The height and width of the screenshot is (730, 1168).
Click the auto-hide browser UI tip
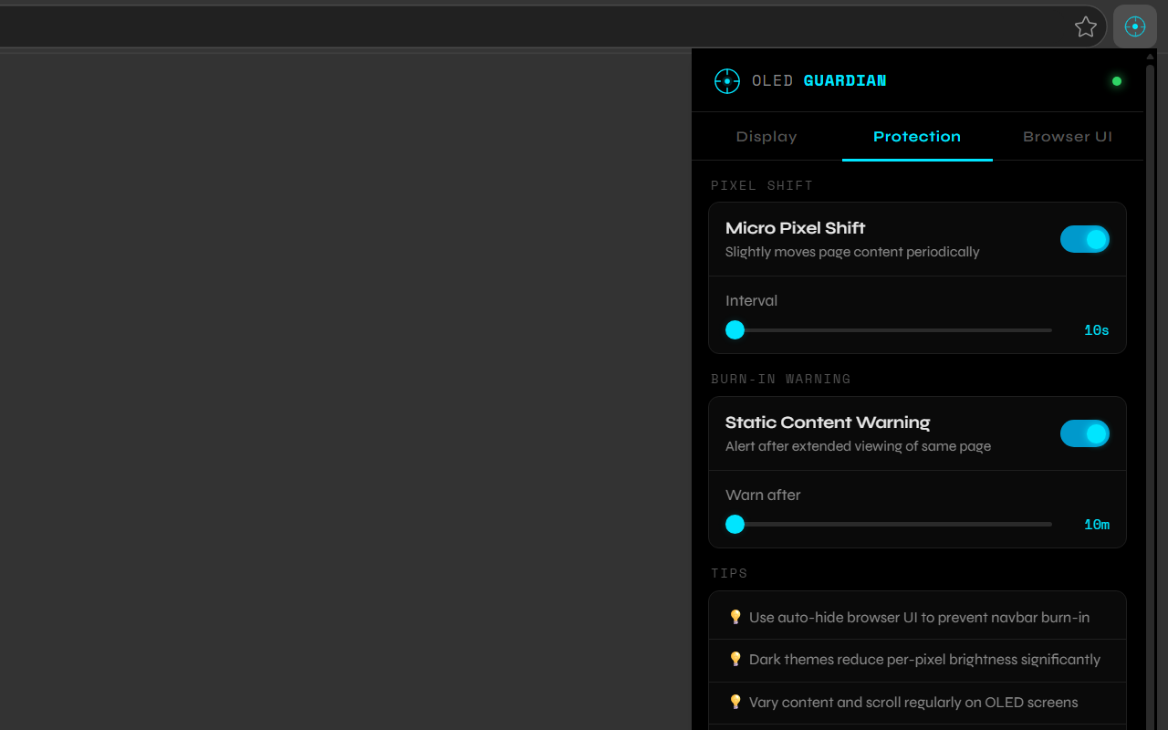917,618
